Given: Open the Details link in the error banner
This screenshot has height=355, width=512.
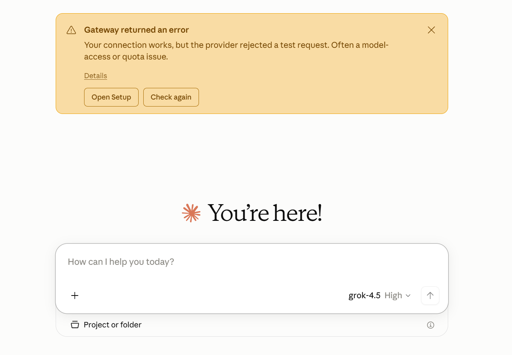Looking at the screenshot, I should pyautogui.click(x=95, y=76).
